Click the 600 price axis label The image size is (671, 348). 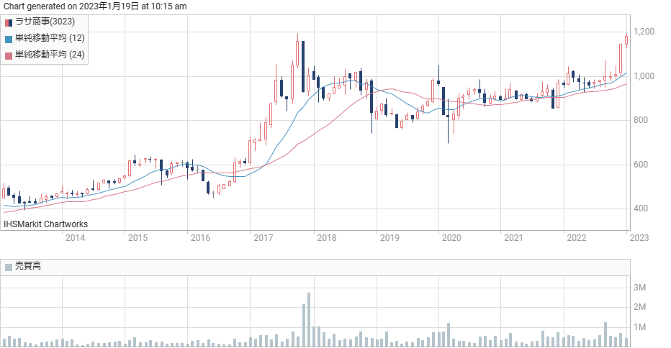click(x=641, y=165)
